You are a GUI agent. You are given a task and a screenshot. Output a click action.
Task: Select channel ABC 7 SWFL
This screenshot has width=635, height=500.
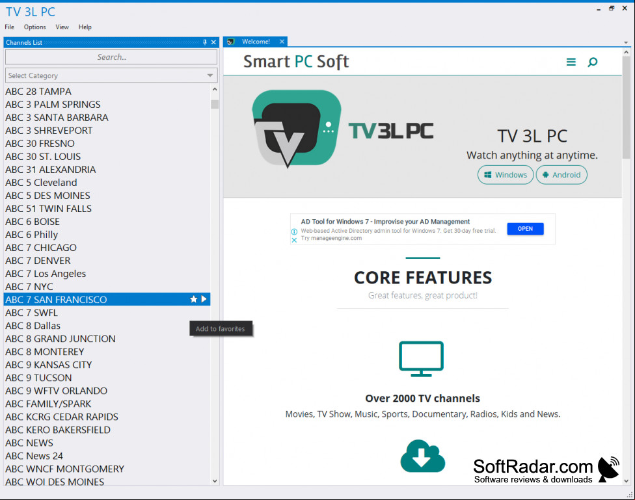point(107,313)
